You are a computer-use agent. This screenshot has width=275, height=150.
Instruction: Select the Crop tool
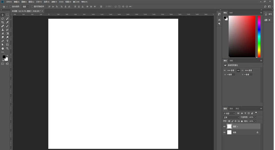tap(3, 22)
